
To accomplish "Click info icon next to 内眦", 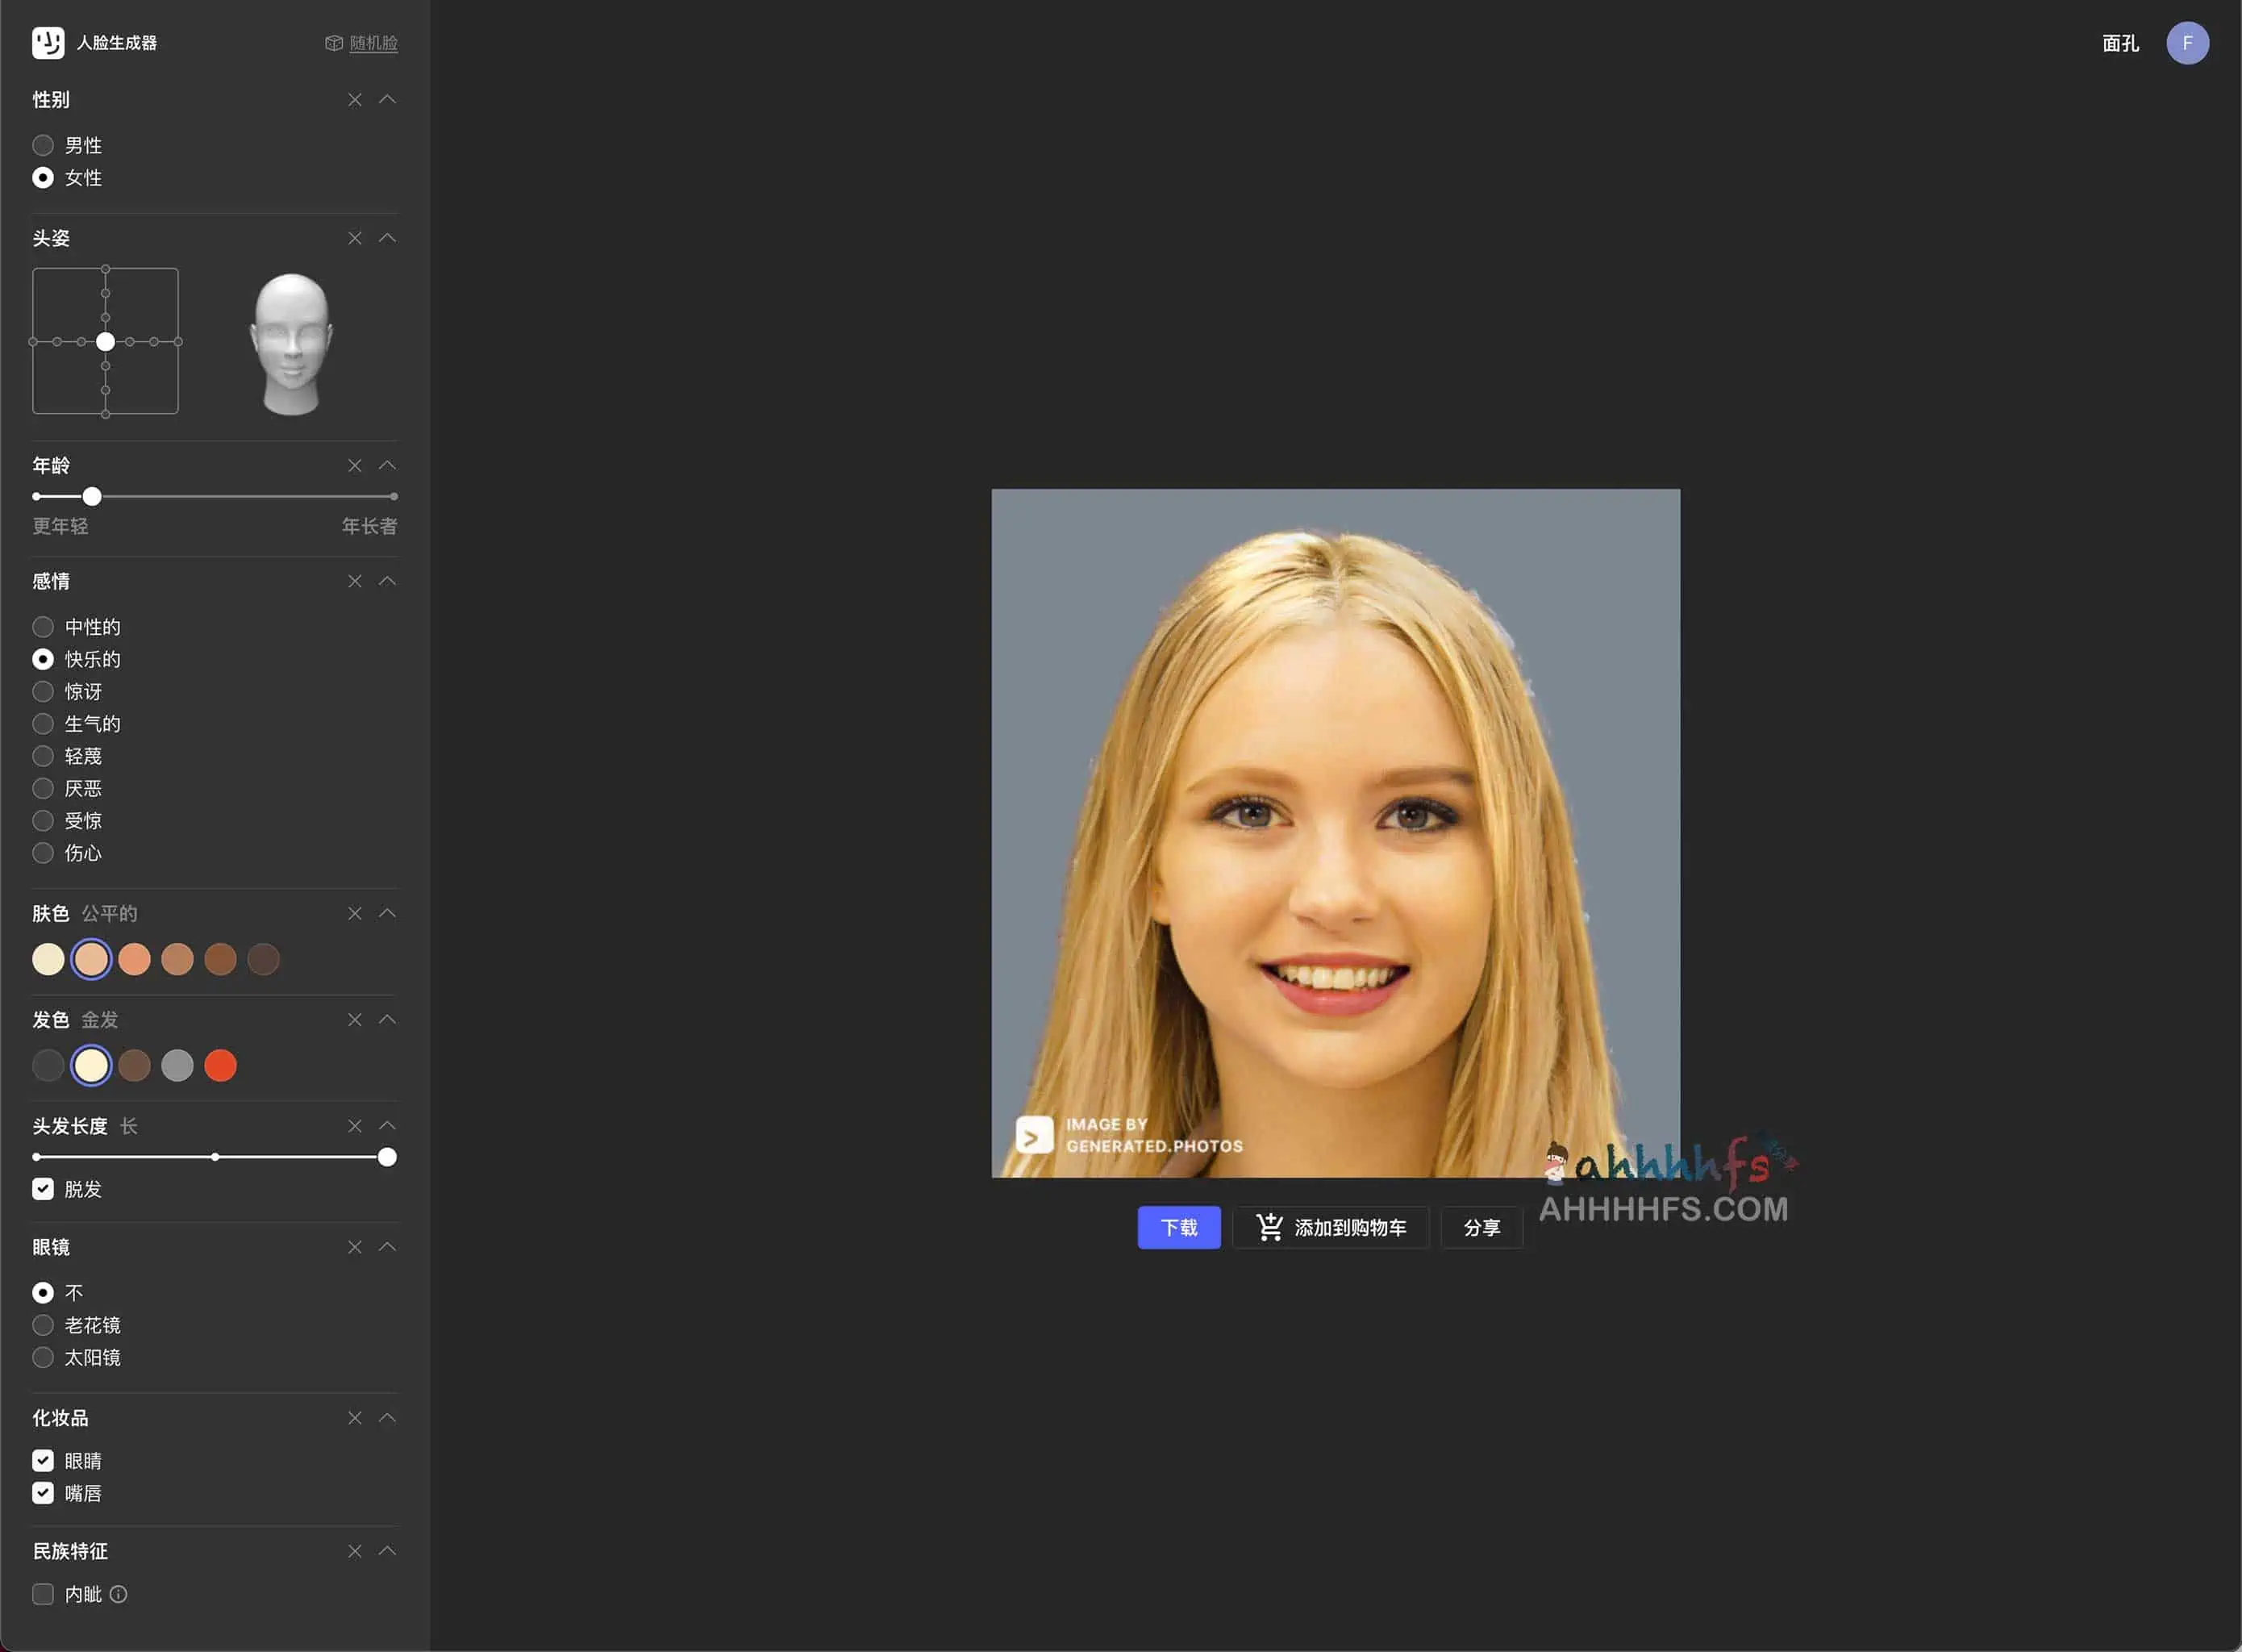I will [x=118, y=1594].
